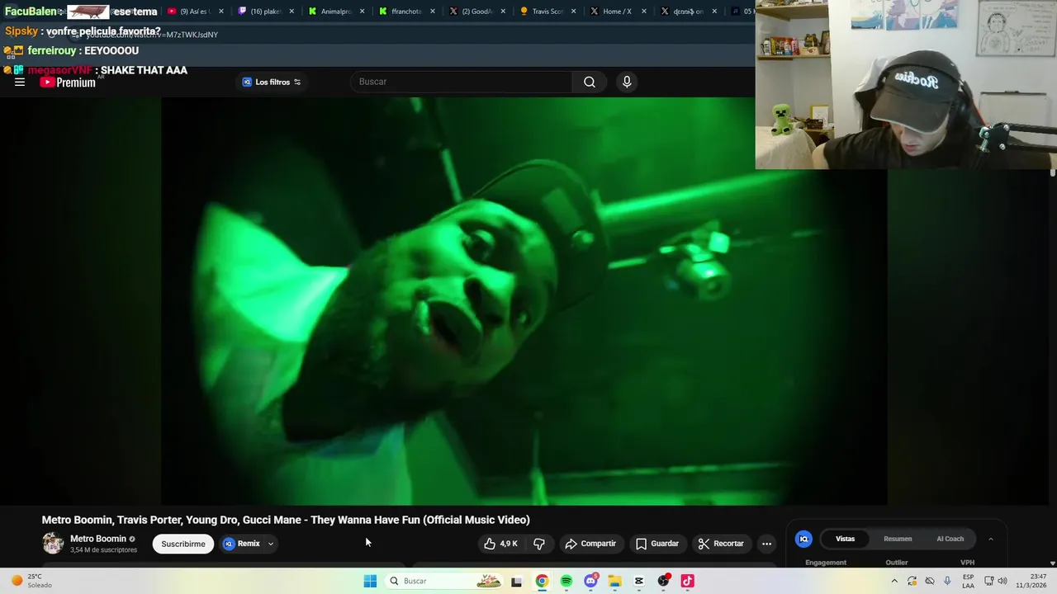
Task: Click the music video player area
Action: (x=524, y=301)
